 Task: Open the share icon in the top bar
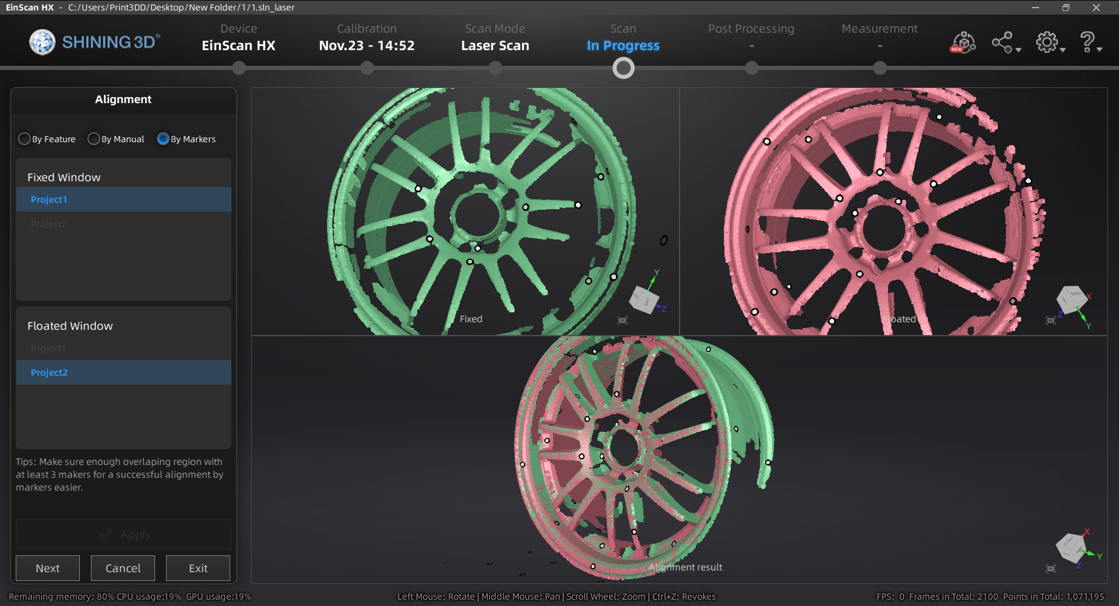[x=1002, y=43]
